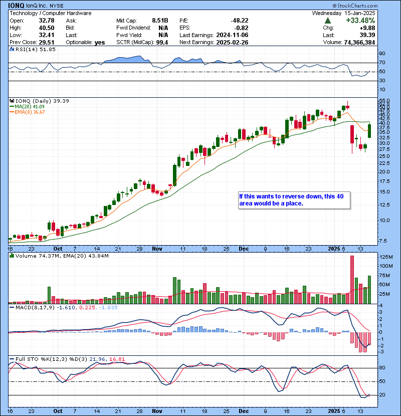
Task: Click the Low value 32.41
Action: point(47,35)
